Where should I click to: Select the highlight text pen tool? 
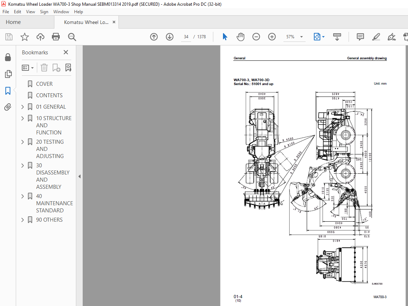(x=376, y=37)
